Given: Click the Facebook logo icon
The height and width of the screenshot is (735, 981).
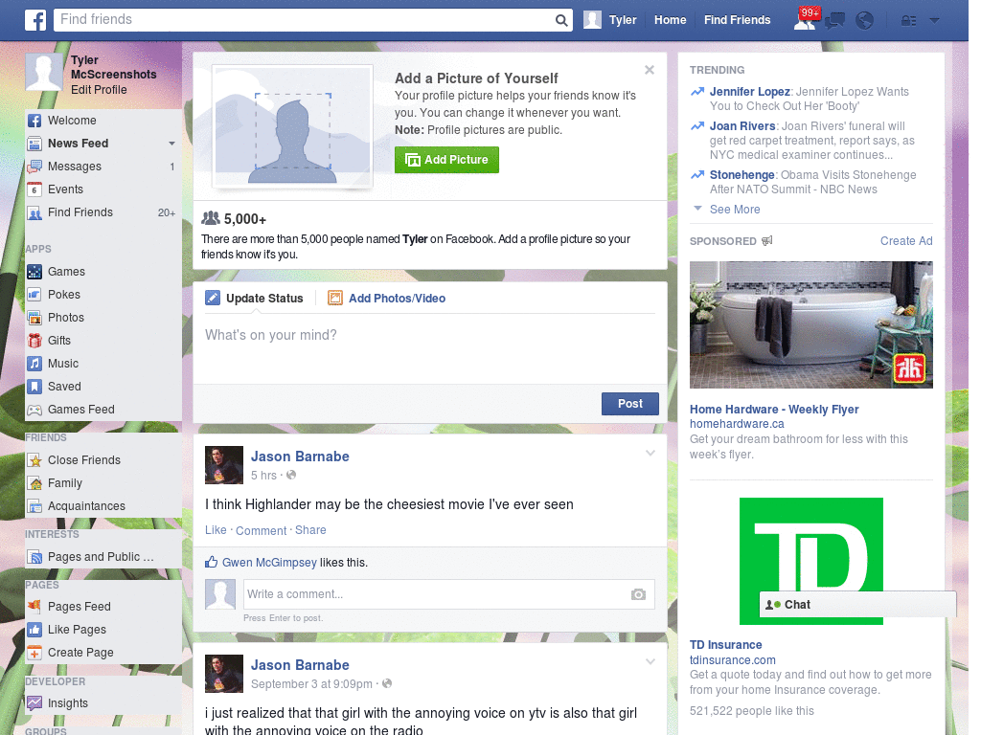Looking at the screenshot, I should pyautogui.click(x=35, y=20).
